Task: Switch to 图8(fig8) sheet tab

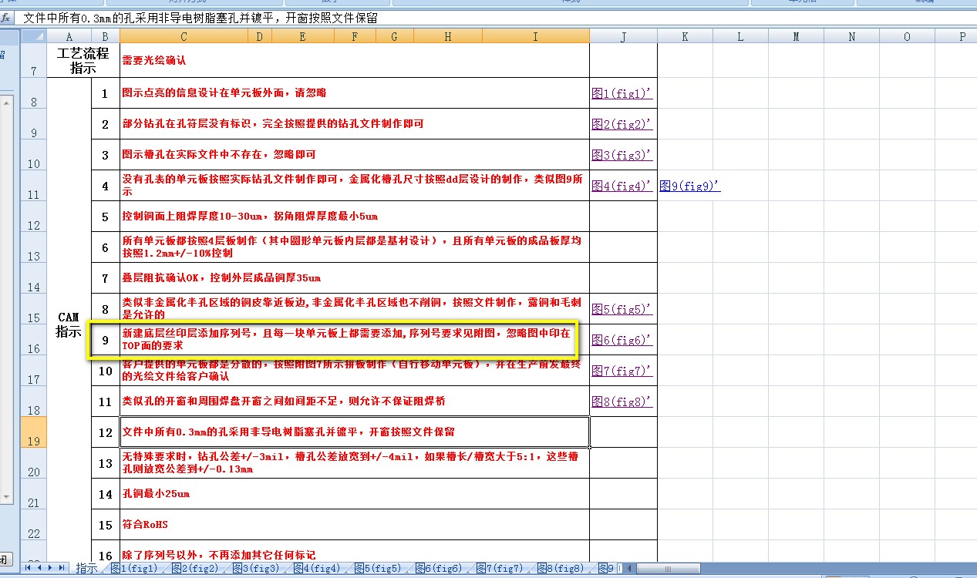Action: [561, 569]
